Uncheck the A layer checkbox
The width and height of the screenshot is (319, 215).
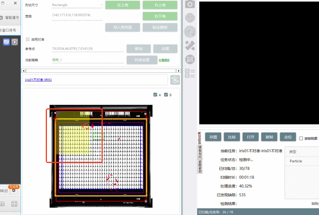(x=155, y=95)
